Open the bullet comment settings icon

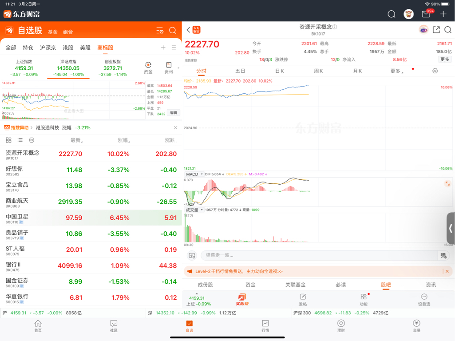click(x=192, y=255)
